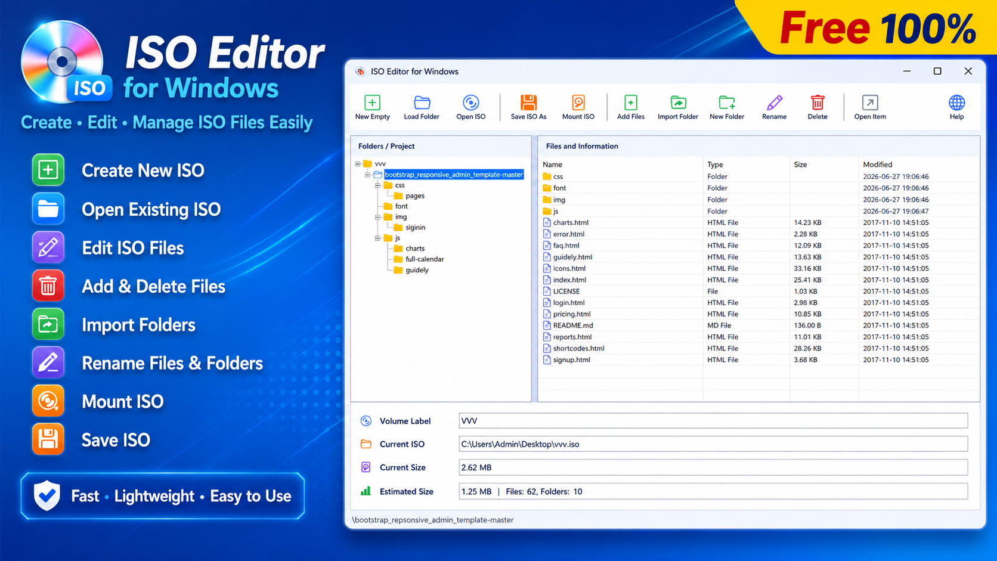Select the font folder in tree

pos(401,206)
